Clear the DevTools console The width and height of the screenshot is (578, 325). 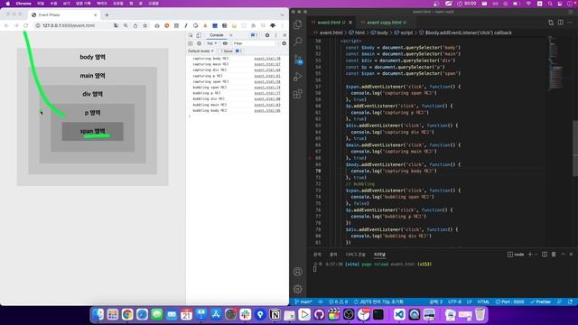[199, 43]
